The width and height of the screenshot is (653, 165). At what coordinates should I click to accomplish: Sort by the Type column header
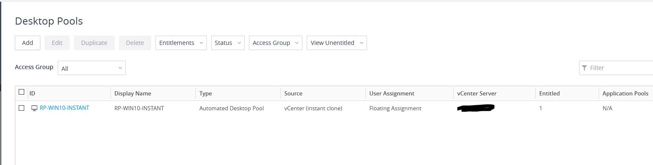pyautogui.click(x=206, y=93)
